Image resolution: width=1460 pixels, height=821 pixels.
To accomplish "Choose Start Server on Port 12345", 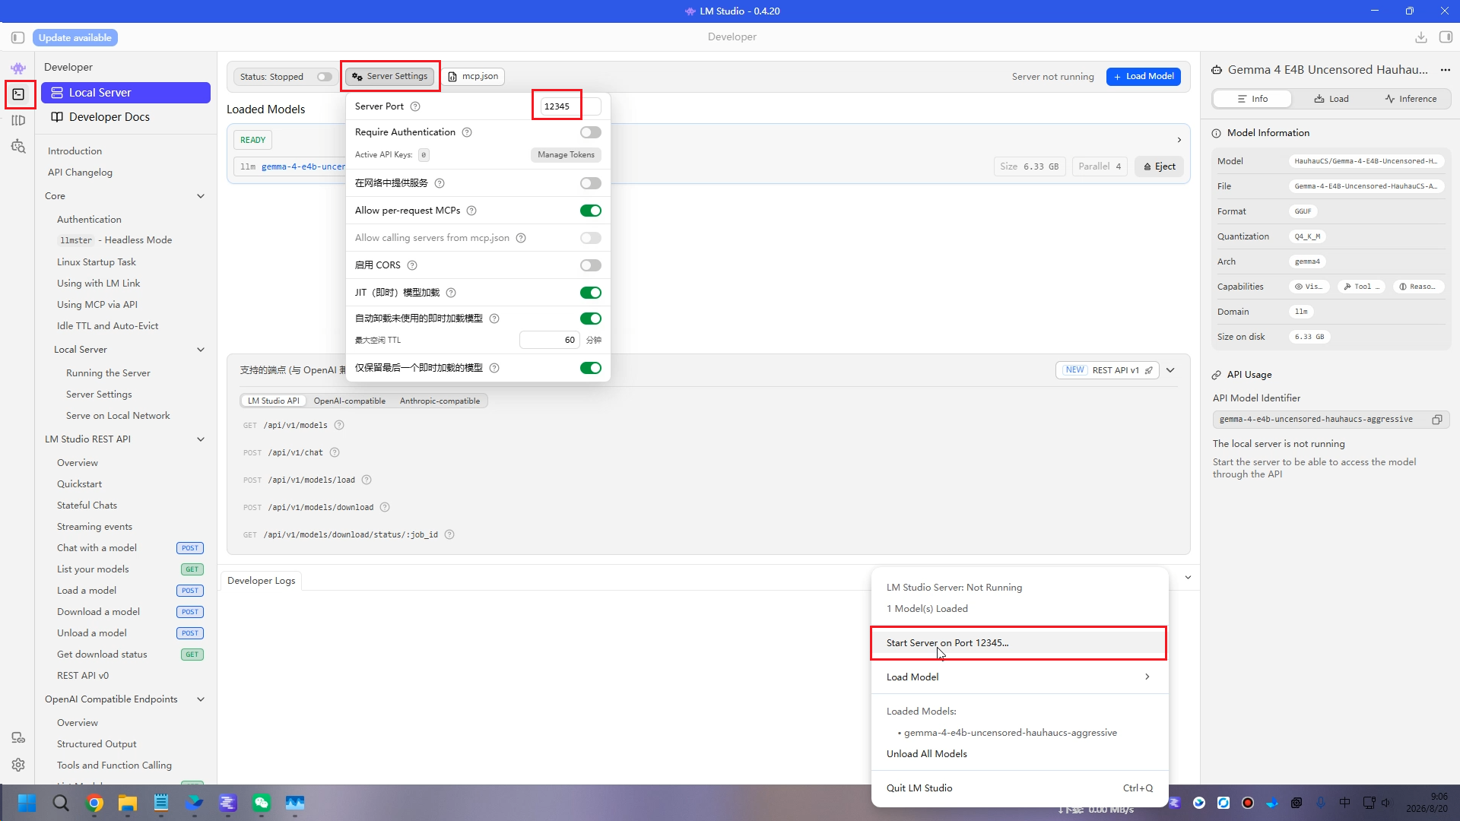I will (x=1018, y=643).
